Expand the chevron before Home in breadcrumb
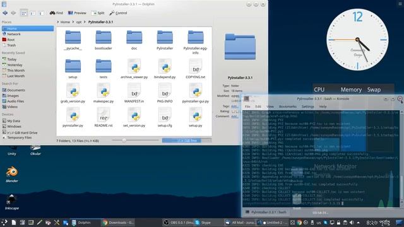Image resolution: width=404 pixels, height=227 pixels. pyautogui.click(x=57, y=22)
